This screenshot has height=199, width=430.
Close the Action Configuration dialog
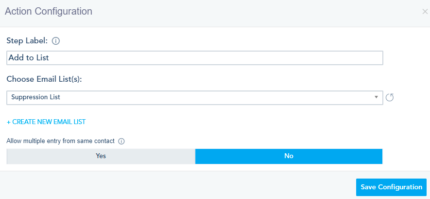(425, 11)
